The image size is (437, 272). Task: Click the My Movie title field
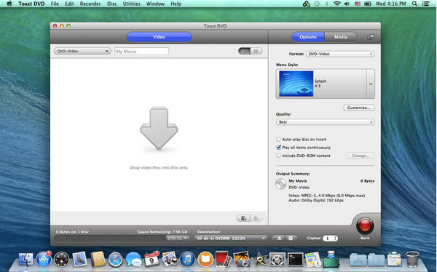tap(142, 51)
